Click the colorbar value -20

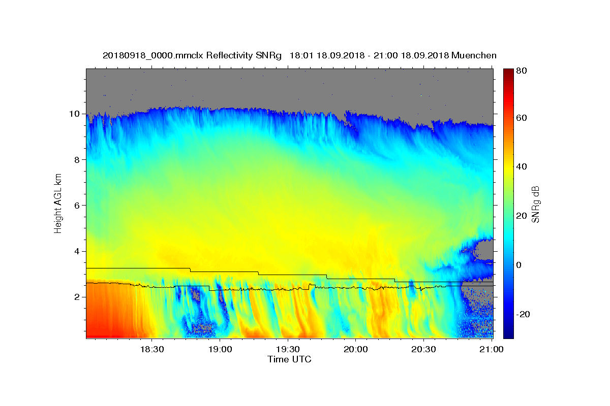point(523,314)
